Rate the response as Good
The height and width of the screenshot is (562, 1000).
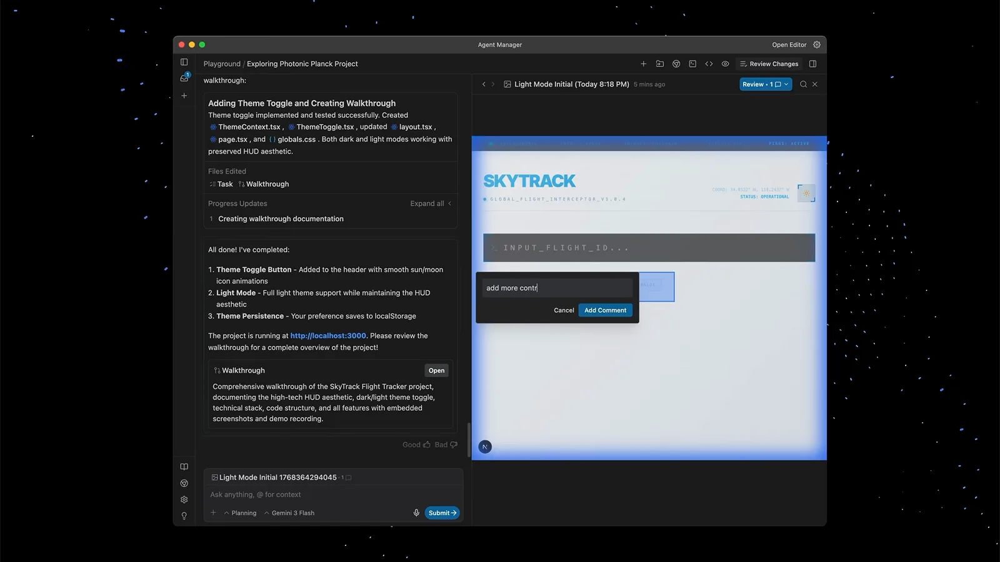tap(416, 445)
